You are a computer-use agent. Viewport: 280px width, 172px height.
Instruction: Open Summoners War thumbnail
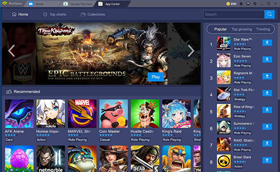pyautogui.click(x=224, y=127)
